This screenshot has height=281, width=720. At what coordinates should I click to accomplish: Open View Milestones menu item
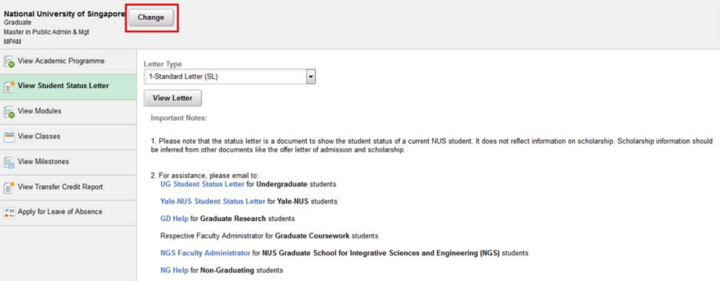(68, 162)
